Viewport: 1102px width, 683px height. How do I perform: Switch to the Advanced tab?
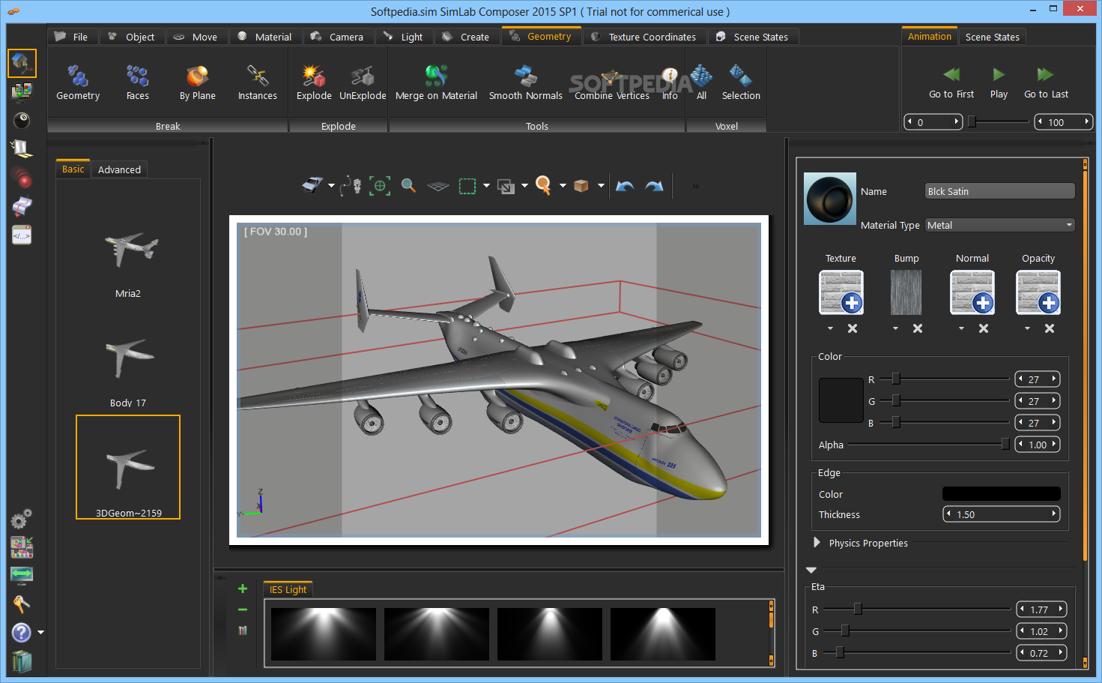point(119,169)
